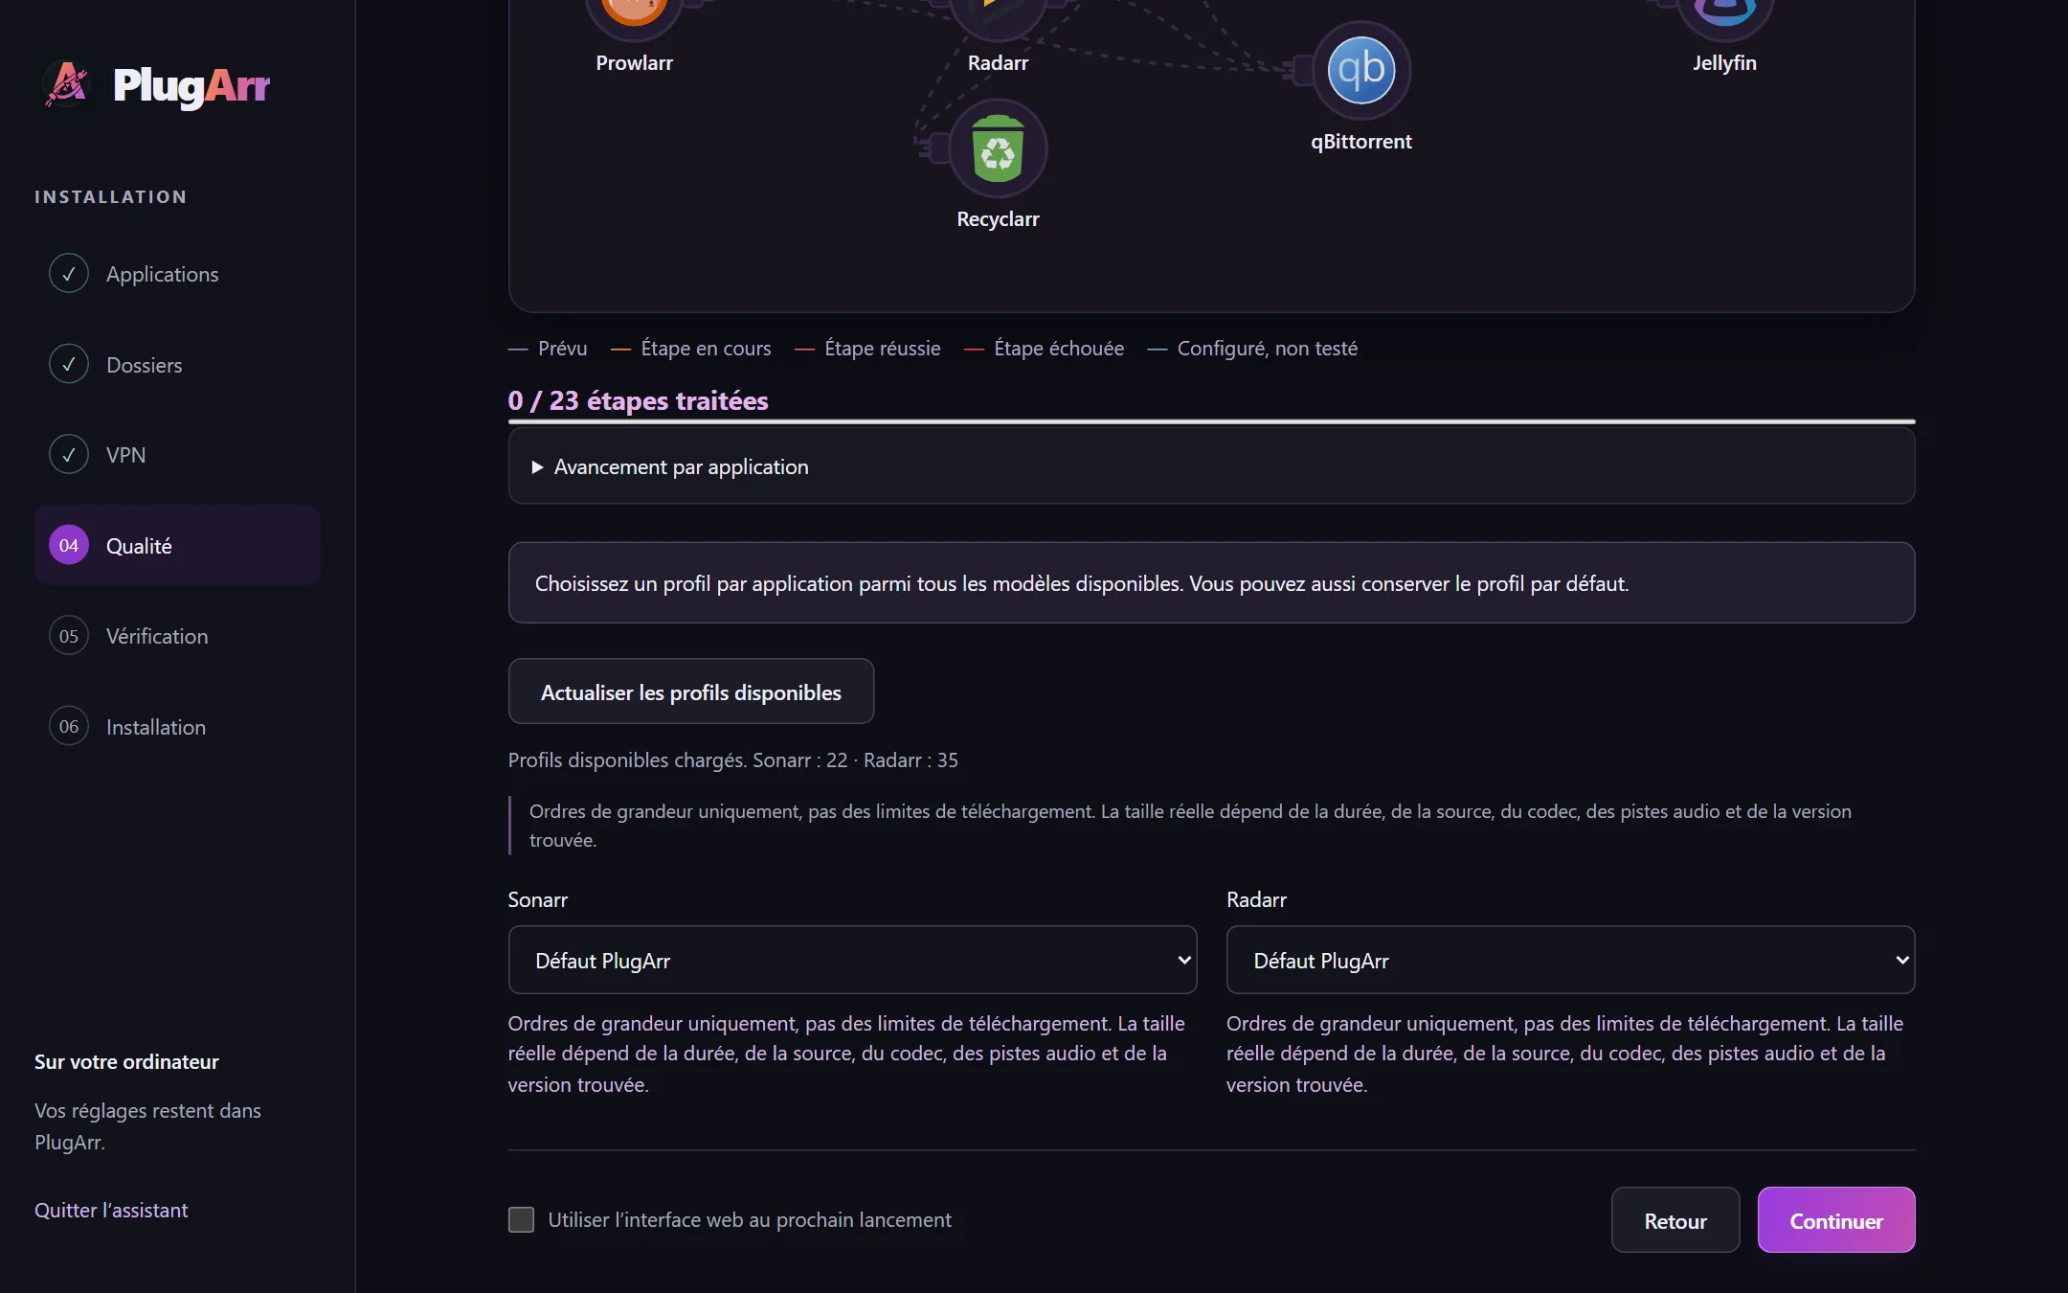Click Quitter l'assistant link
Viewport: 2068px width, 1293px height.
111,1210
